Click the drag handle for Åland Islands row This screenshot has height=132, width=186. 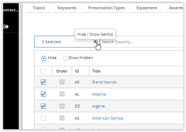tap(62, 82)
